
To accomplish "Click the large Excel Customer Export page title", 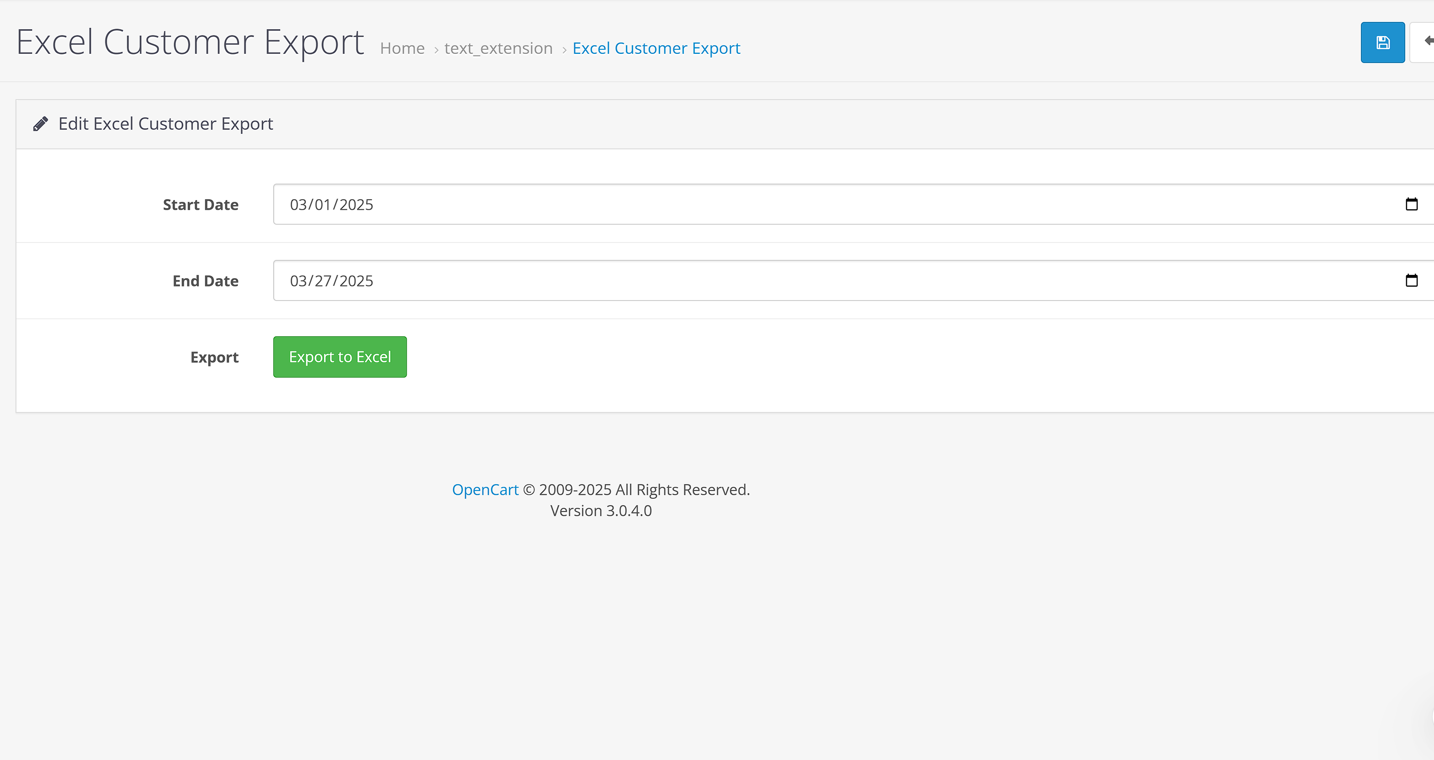I will coord(190,42).
